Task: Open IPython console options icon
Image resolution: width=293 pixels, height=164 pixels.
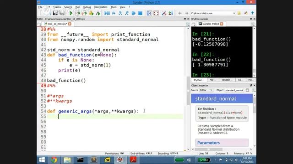Action: coord(253,24)
